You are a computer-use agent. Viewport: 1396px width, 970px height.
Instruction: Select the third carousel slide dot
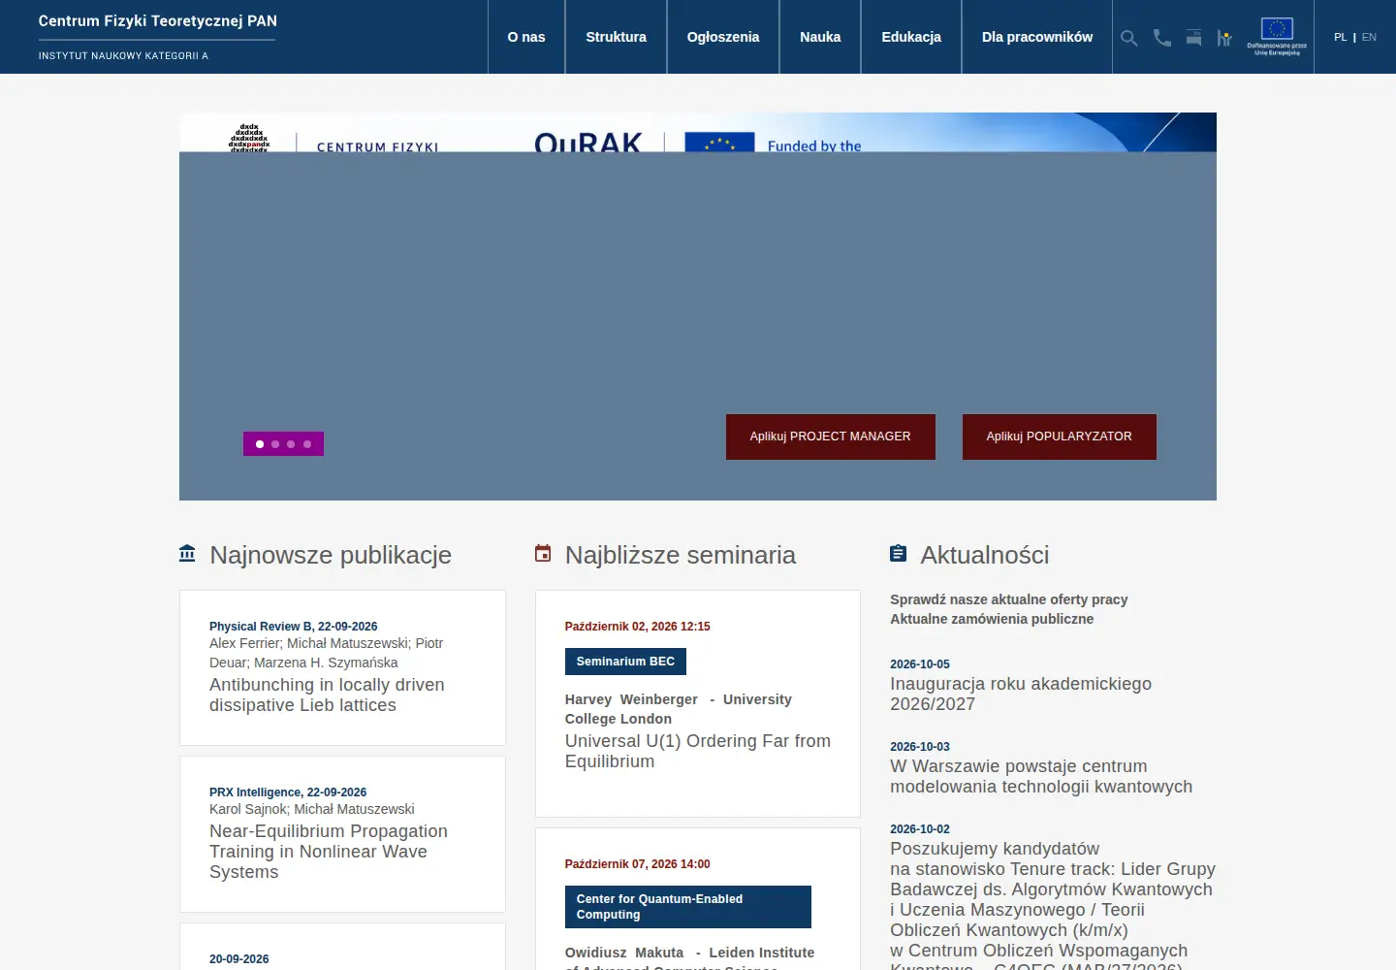291,444
